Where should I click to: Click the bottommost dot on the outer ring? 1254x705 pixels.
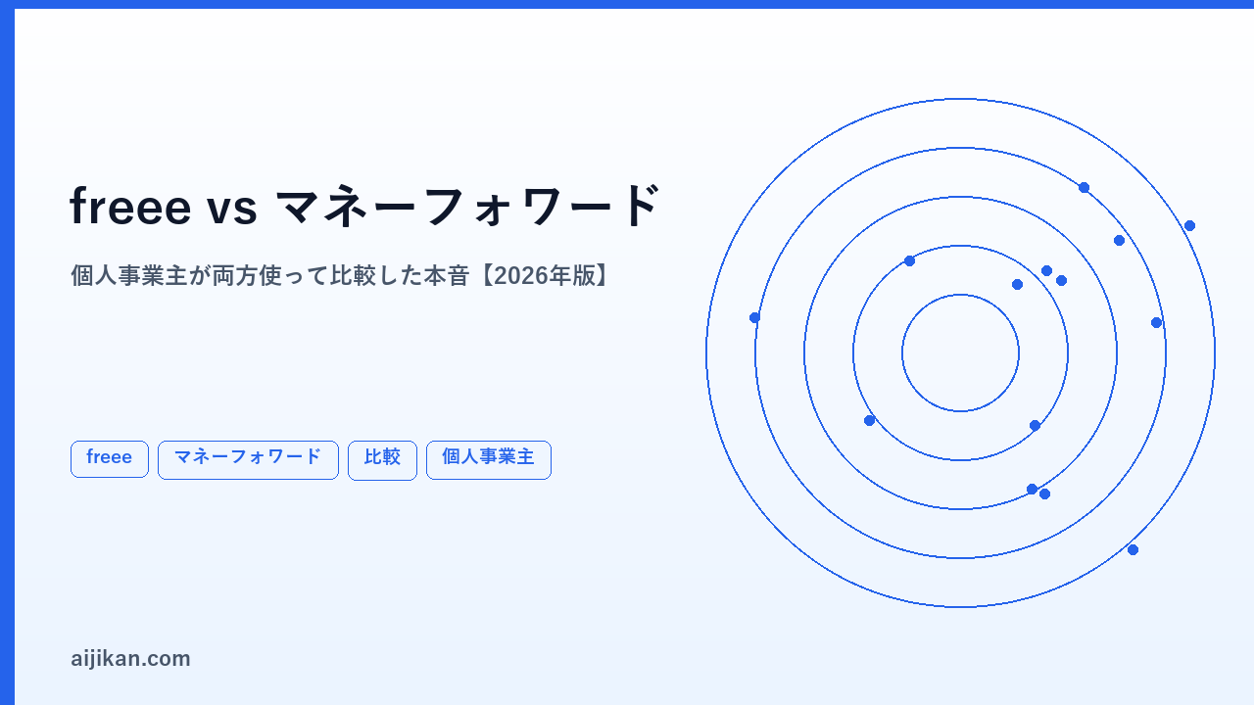click(x=1133, y=549)
